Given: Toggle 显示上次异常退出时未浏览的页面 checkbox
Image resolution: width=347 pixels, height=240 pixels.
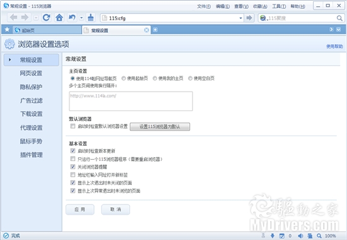Looking at the screenshot, I should 73,191.
